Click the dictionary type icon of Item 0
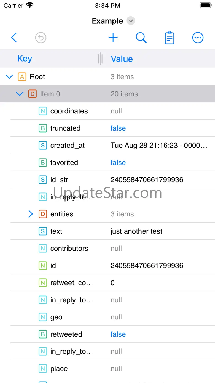 click(33, 94)
